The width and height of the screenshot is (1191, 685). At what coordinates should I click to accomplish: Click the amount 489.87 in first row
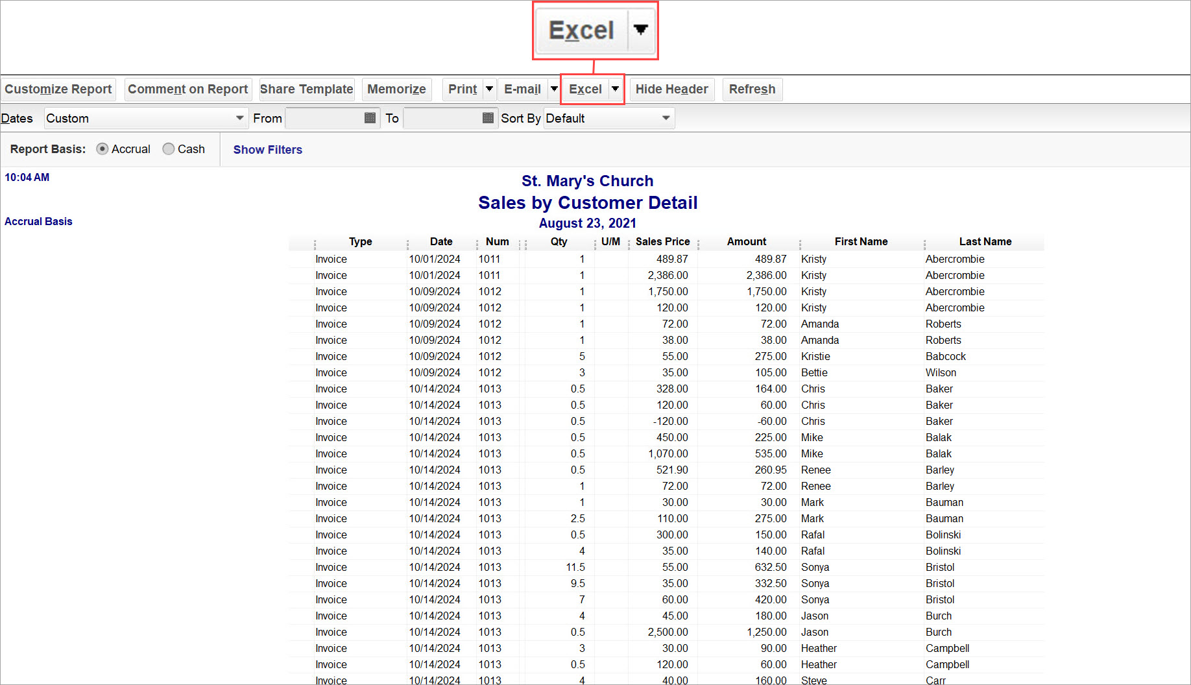pyautogui.click(x=771, y=259)
